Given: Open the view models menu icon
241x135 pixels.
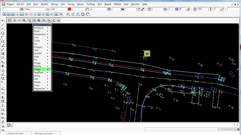Looking at the screenshot, I should (9, 20).
